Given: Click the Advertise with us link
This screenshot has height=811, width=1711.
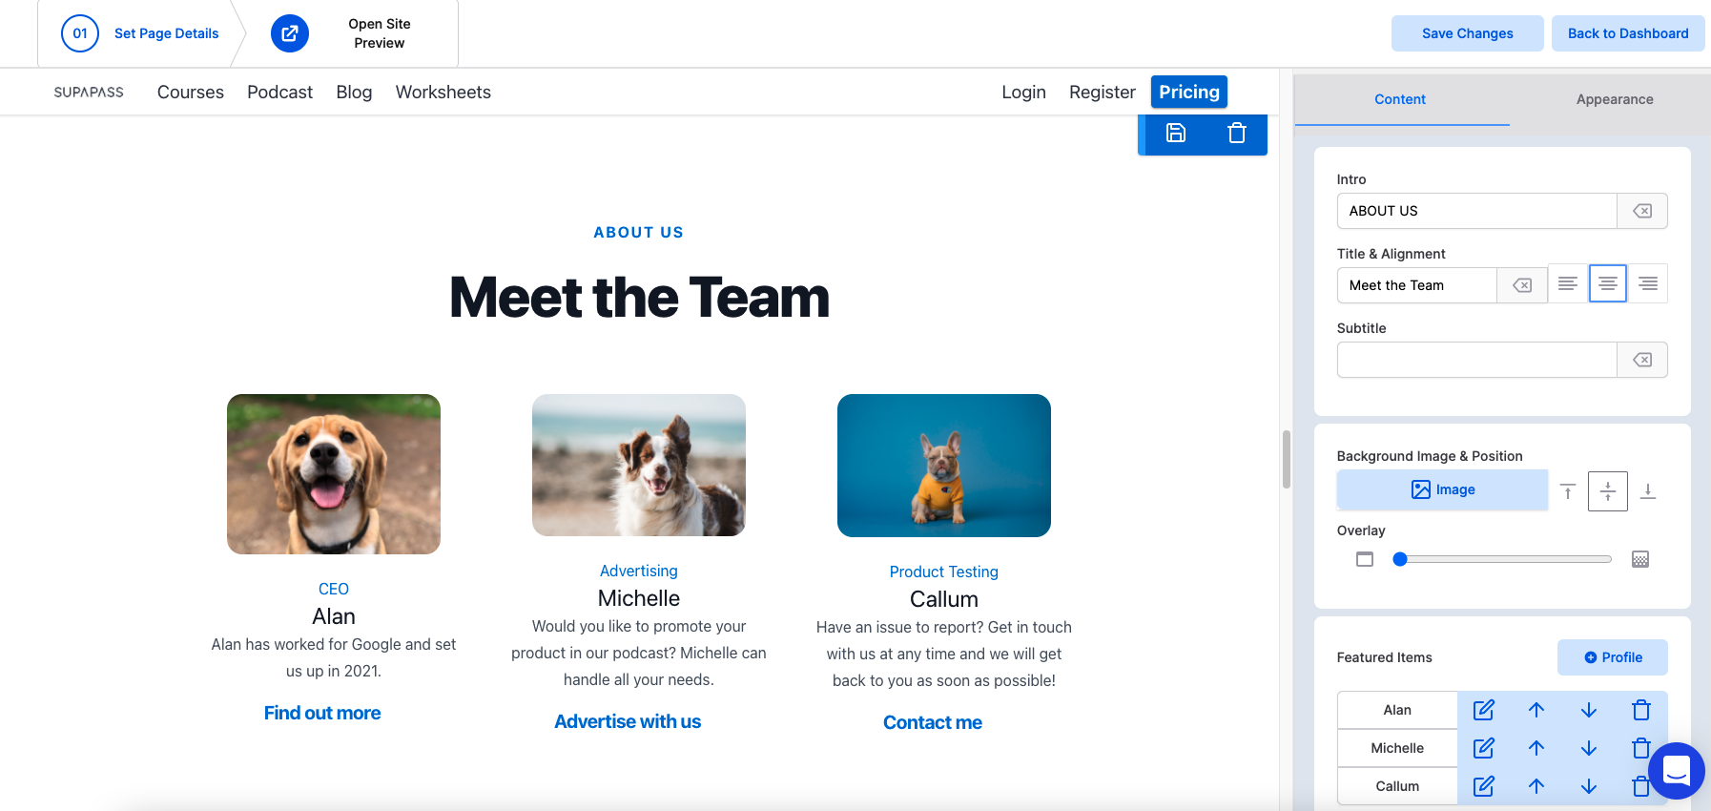Looking at the screenshot, I should tap(628, 721).
